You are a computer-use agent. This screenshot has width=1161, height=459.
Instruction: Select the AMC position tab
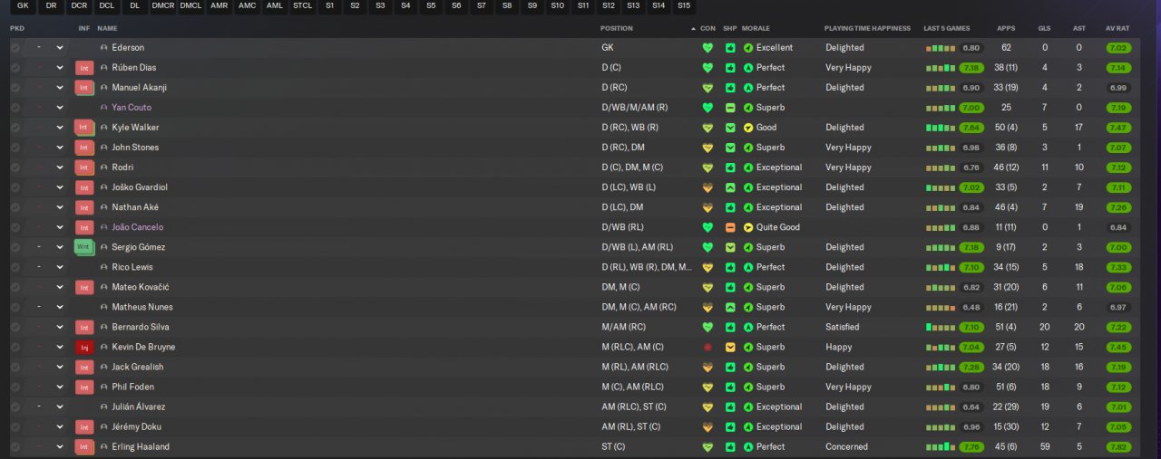tap(247, 5)
